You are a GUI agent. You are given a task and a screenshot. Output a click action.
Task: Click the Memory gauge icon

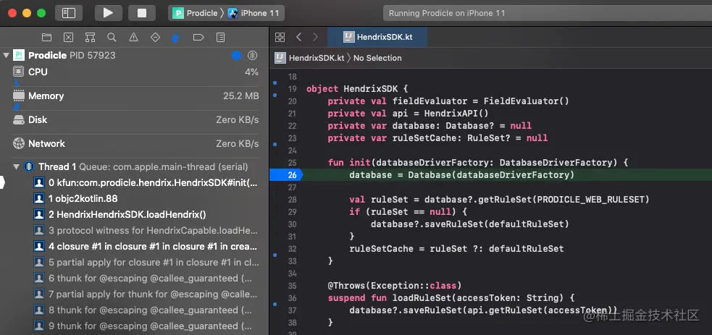[18, 96]
